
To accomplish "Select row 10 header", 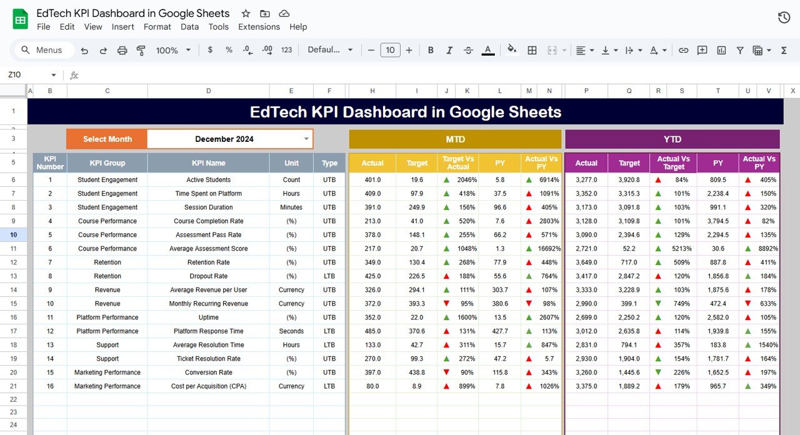I will (14, 235).
